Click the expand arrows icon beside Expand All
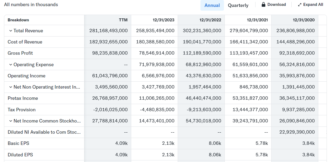This screenshot has width=329, height=162. pyautogui.click(x=300, y=5)
